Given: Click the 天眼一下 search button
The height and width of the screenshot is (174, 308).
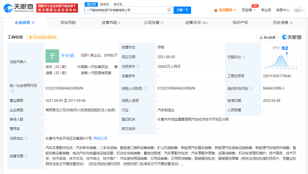Looking at the screenshot, I should tap(182, 10).
